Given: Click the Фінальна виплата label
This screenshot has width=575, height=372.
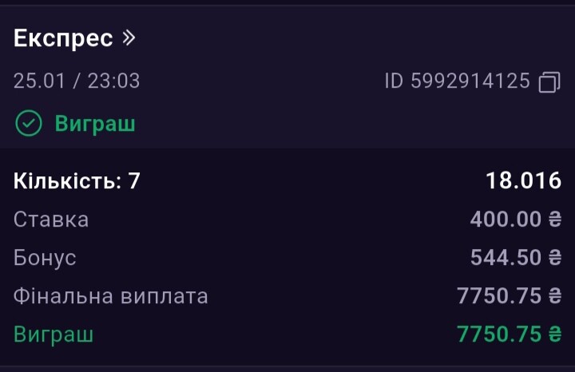Looking at the screenshot, I should [x=111, y=296].
